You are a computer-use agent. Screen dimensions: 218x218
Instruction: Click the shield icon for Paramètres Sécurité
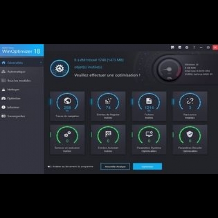(x=190, y=134)
